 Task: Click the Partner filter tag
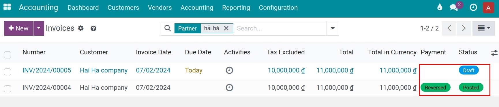click(187, 28)
